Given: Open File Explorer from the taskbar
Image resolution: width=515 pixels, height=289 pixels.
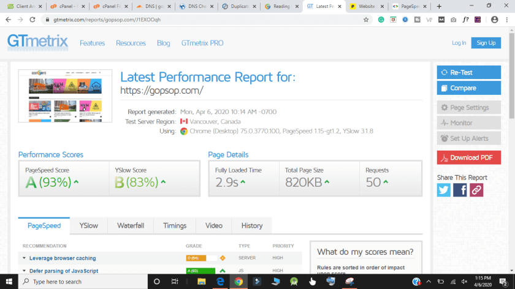Looking at the screenshot, I should coord(201,282).
